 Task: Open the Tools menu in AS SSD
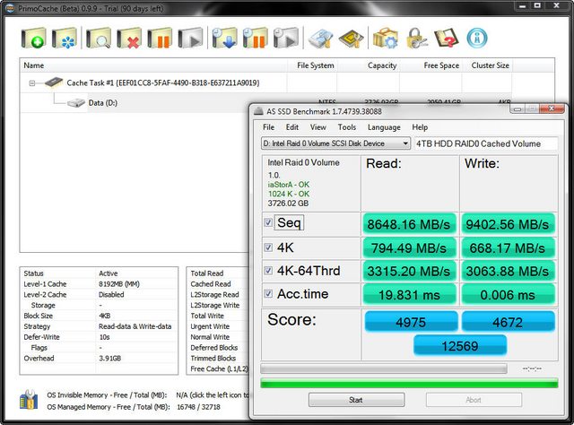[x=347, y=127]
